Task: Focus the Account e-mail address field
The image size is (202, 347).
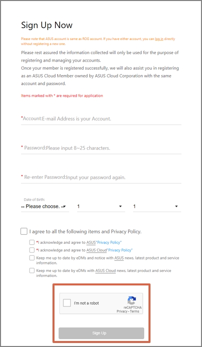Action: (101, 119)
